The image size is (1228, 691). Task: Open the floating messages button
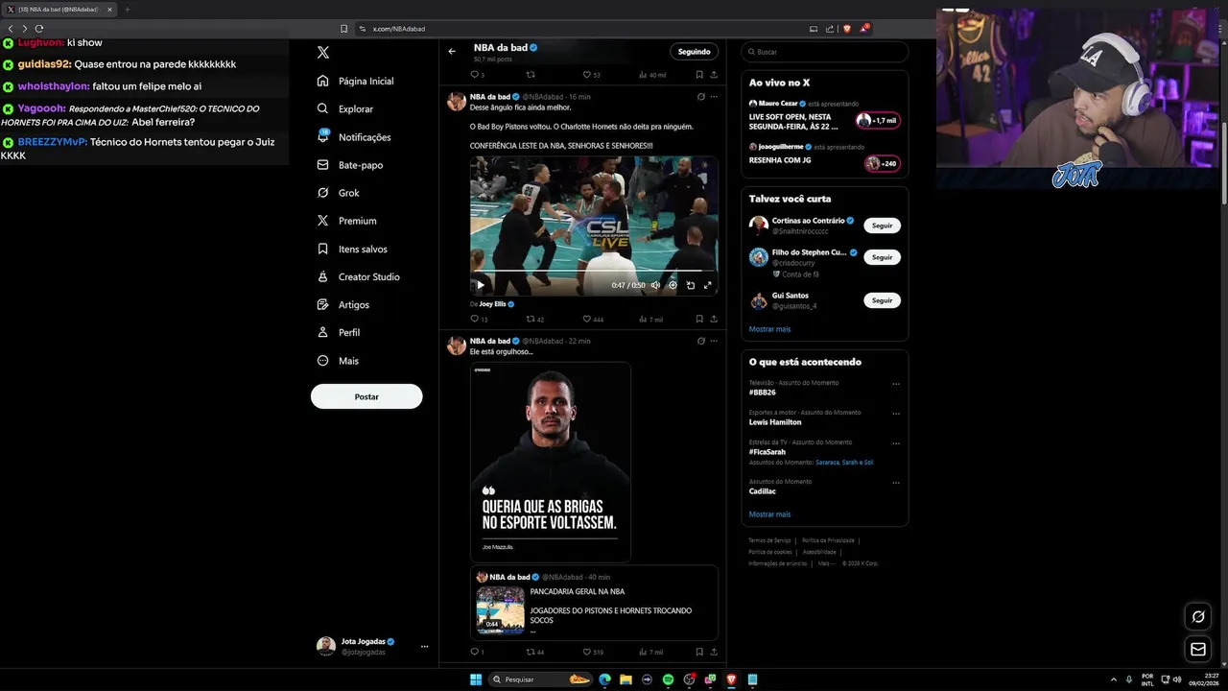point(1197,650)
